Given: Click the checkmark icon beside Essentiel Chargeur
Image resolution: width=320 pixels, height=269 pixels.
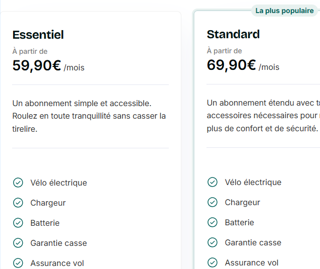Looking at the screenshot, I should [18, 203].
